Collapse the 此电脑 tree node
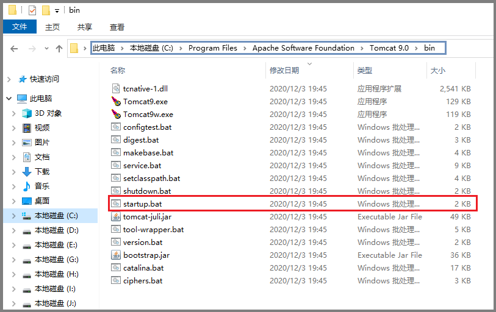 [9, 99]
